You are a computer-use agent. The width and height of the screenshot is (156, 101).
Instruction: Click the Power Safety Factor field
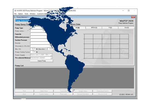pyautogui.click(x=33, y=52)
